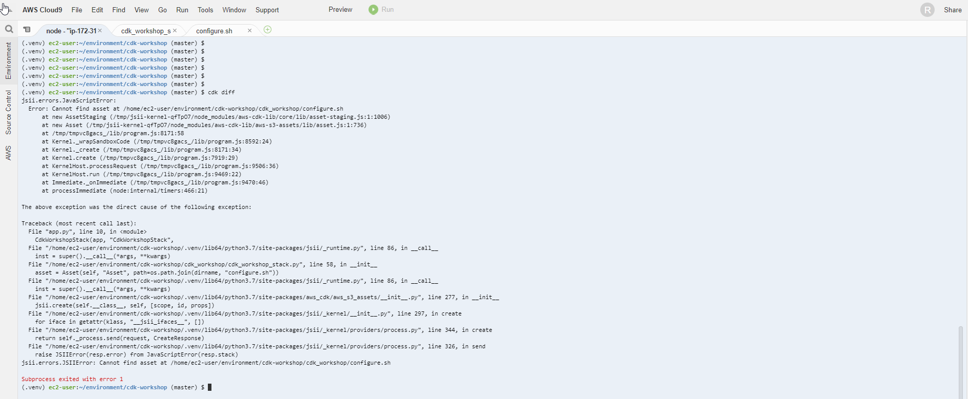Click 'asset = Asset(self, "Asset"' code line
The image size is (968, 399).
157,272
